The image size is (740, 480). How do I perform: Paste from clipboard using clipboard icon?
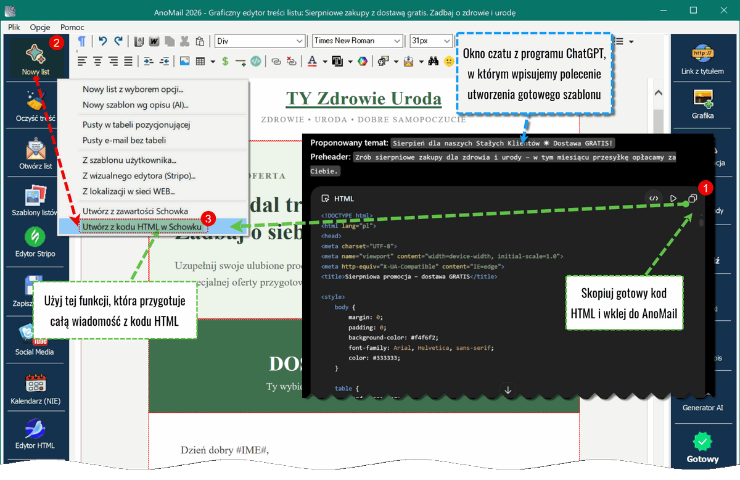(x=200, y=41)
